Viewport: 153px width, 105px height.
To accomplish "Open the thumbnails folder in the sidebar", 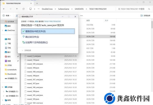I will click(x=10, y=74).
